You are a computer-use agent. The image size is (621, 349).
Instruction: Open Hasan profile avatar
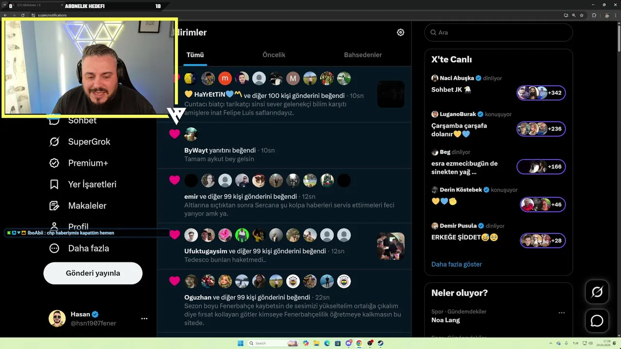point(57,318)
